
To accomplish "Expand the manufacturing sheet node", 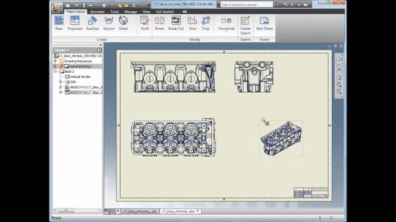I will [55, 66].
